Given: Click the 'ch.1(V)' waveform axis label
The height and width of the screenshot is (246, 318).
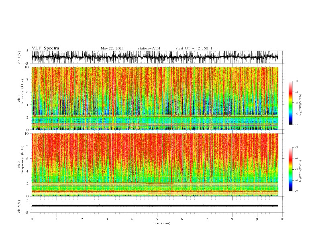Looking at the screenshot, I should [19, 57].
